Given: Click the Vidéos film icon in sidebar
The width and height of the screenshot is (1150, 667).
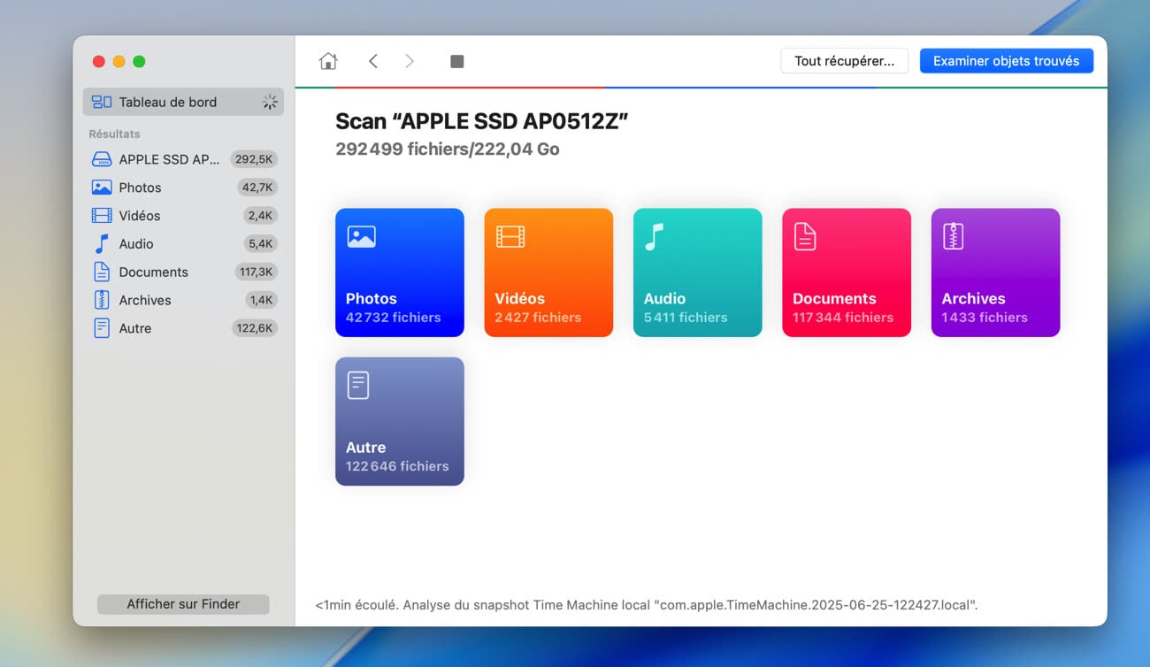Looking at the screenshot, I should point(102,216).
